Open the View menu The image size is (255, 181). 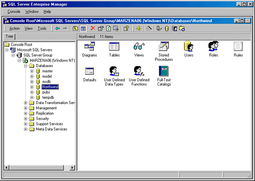29,28
